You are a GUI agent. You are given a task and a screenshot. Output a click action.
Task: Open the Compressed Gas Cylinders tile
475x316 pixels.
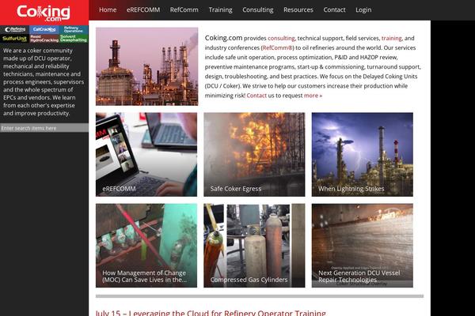[254, 246]
